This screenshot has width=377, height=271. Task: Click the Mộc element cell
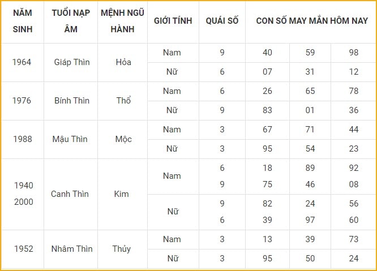coord(123,139)
